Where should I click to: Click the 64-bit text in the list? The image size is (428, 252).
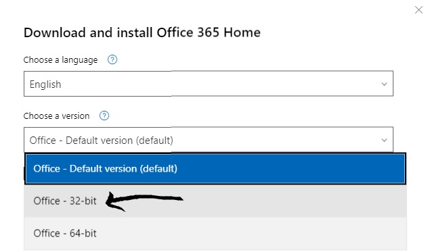[83, 234]
